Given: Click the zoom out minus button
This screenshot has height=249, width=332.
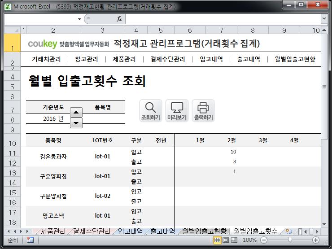Looking at the screenshot, I should pos(264,240).
